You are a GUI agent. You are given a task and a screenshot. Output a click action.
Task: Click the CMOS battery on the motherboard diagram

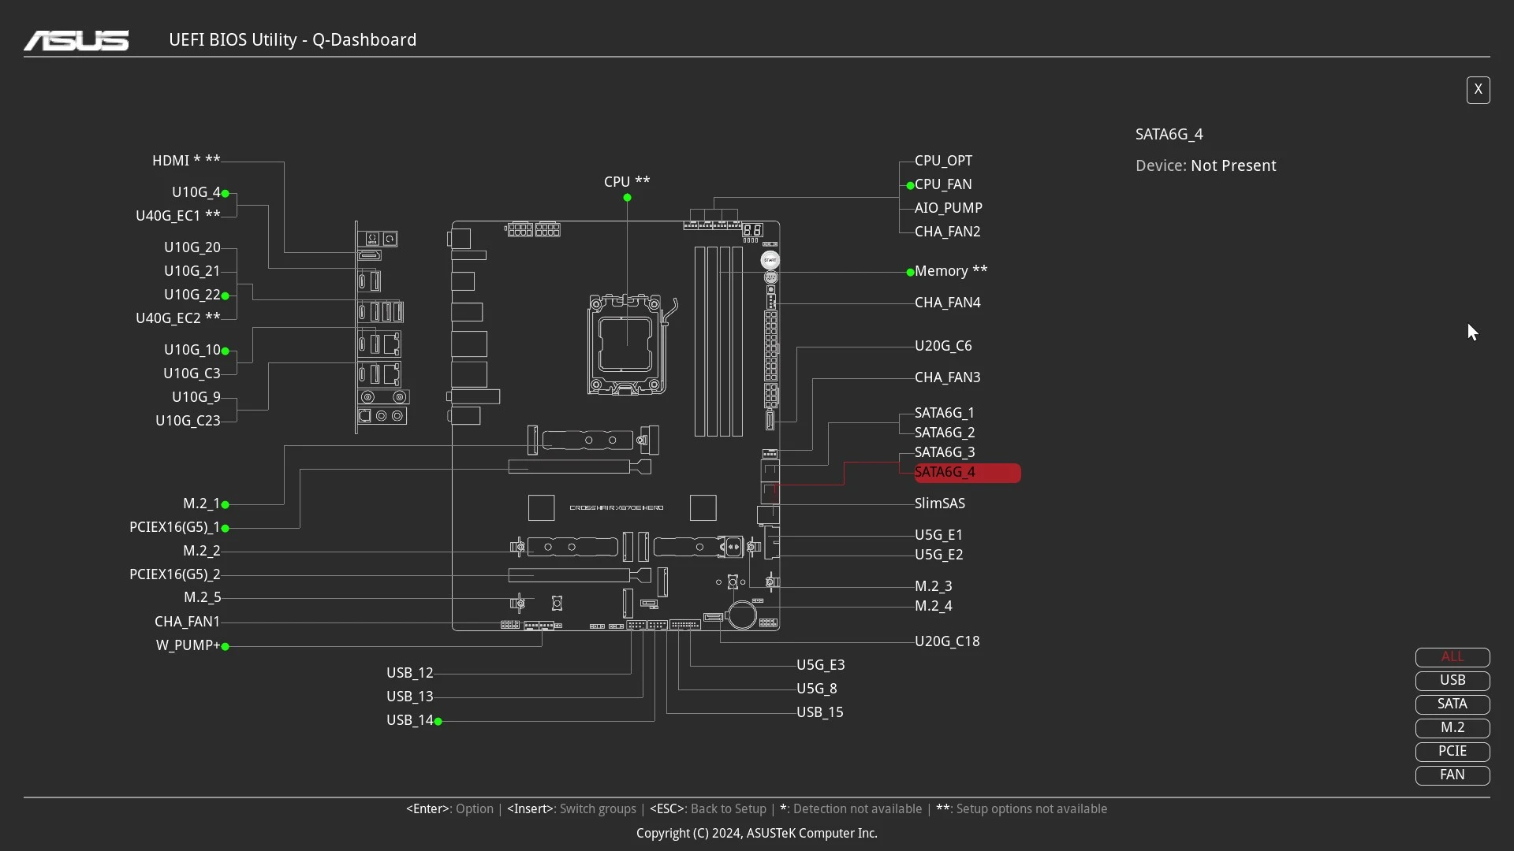[x=742, y=615]
